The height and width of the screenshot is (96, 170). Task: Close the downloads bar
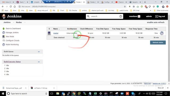pyautogui.click(x=168, y=88)
